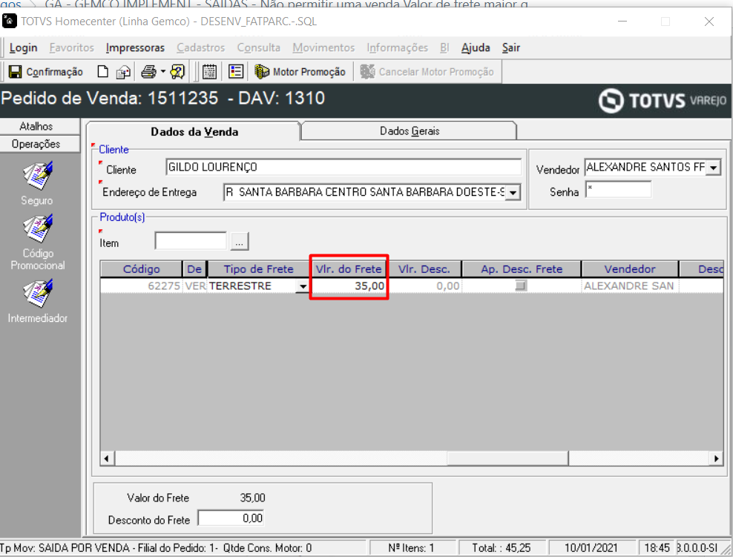Click the Cliente name field

(344, 168)
